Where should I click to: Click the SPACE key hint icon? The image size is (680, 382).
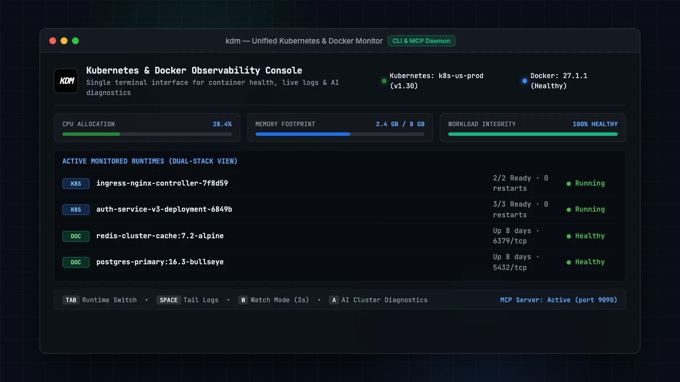[x=169, y=300]
